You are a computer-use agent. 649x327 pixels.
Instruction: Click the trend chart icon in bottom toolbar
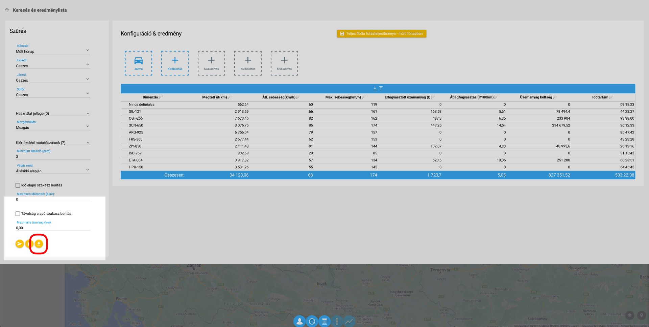pos(349,322)
